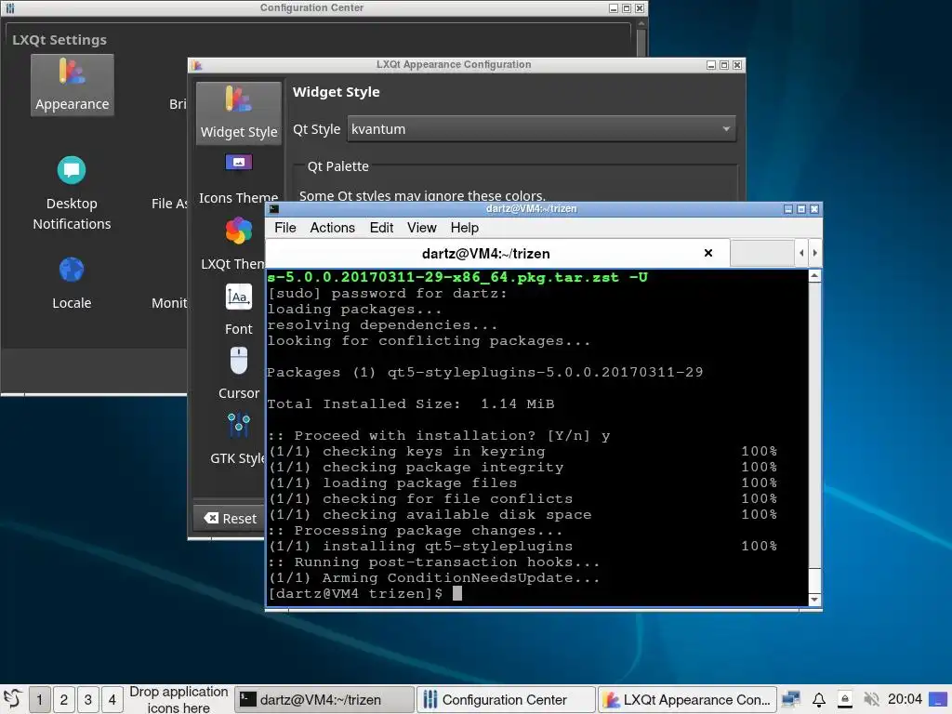Switch to desktop 3 in pager
952x714 pixels.
[88, 699]
